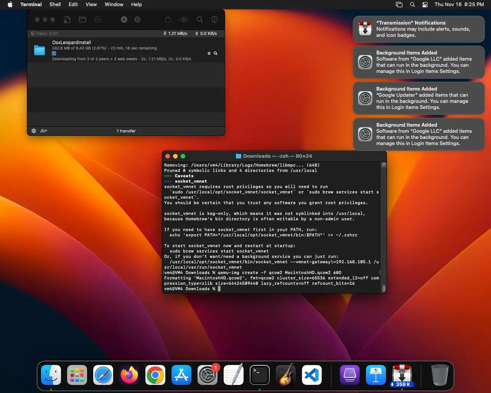Open the Shell menu
The height and width of the screenshot is (393, 491).
tap(55, 5)
